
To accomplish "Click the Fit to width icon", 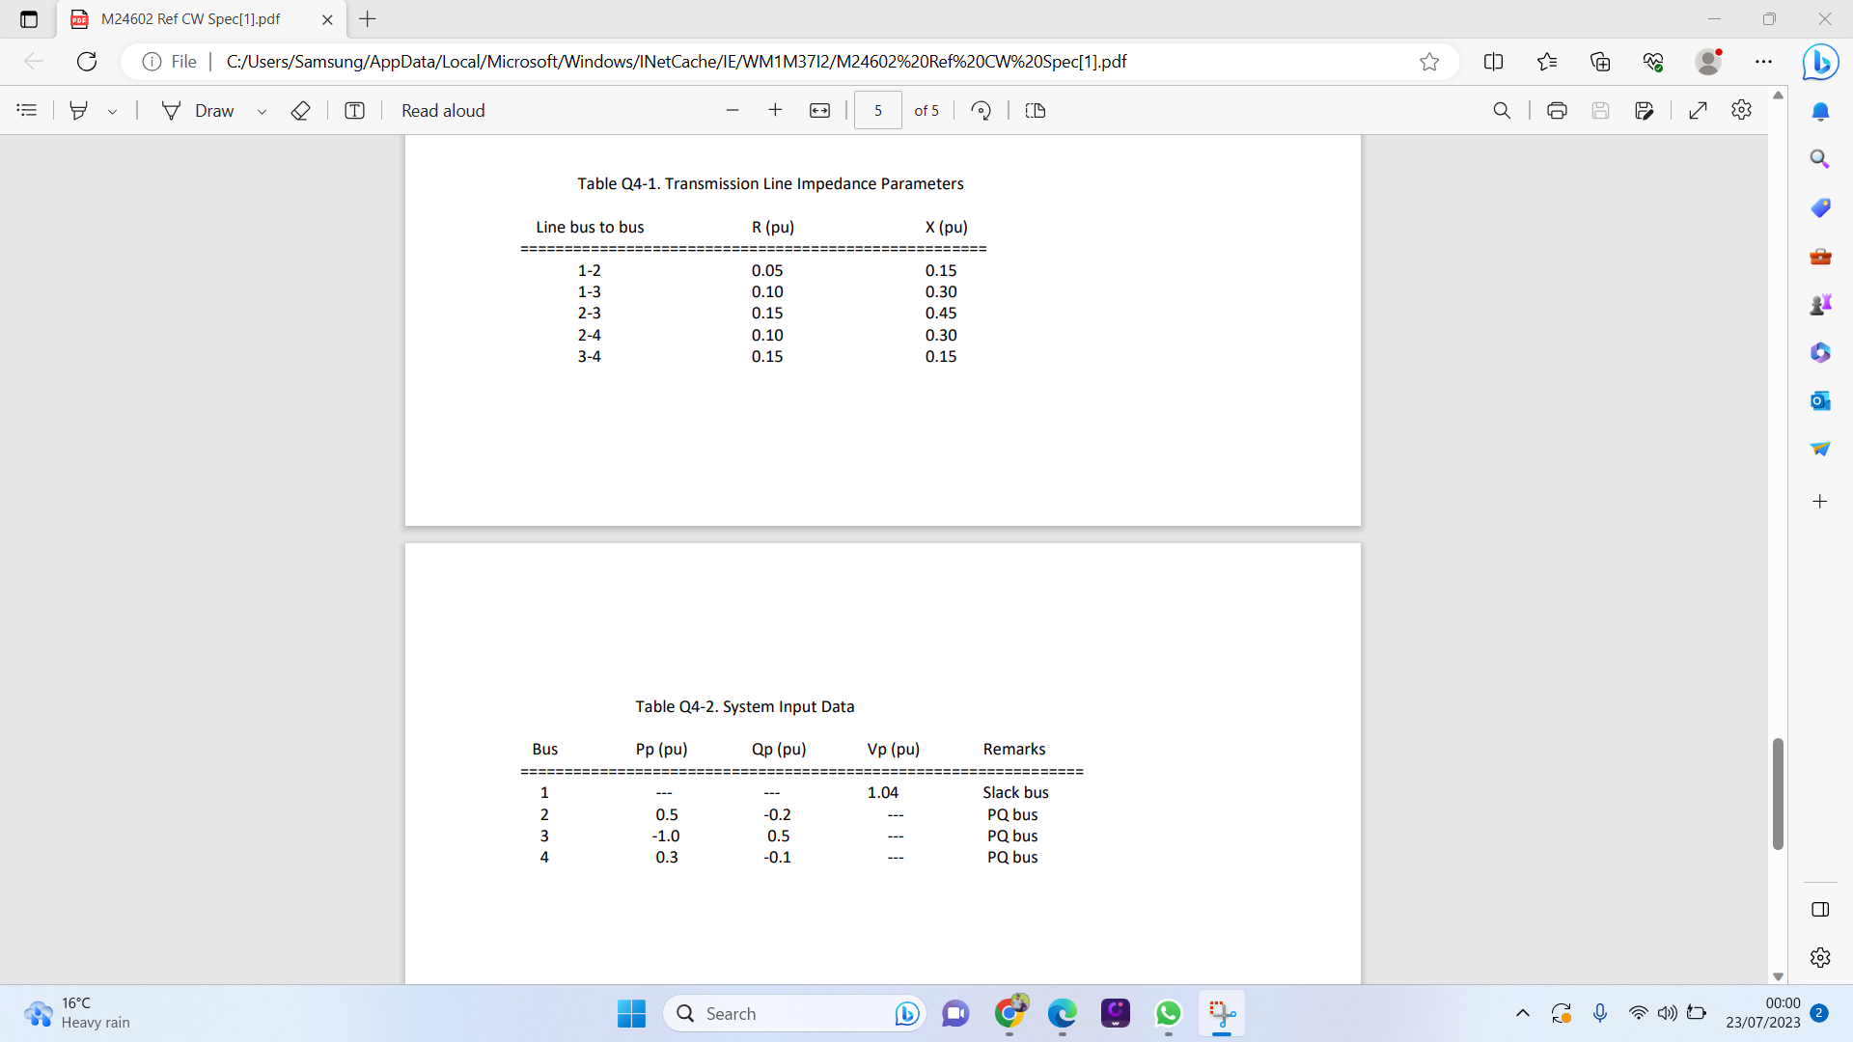I will [x=819, y=111].
